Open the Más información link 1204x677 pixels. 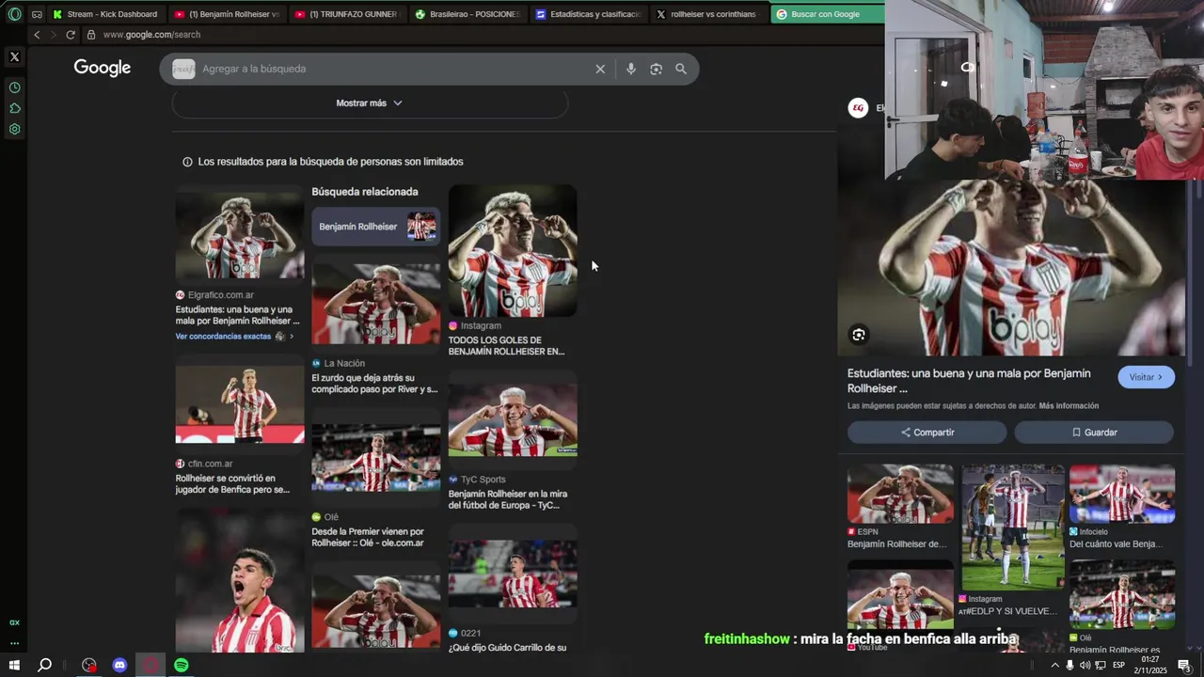tap(1069, 406)
